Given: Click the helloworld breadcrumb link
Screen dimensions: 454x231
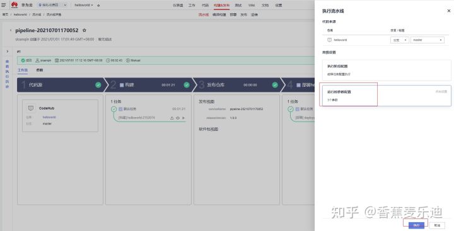Looking at the screenshot, I should click(x=20, y=14).
